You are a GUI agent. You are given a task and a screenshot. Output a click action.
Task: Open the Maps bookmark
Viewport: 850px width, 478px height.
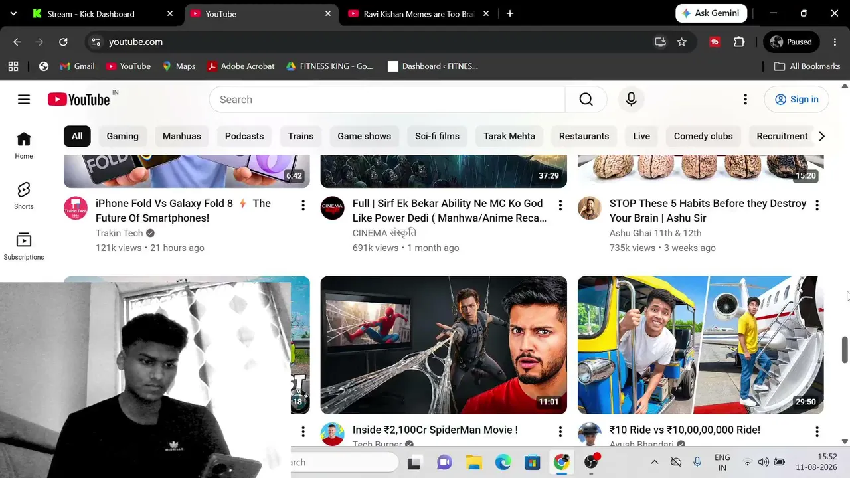click(179, 66)
